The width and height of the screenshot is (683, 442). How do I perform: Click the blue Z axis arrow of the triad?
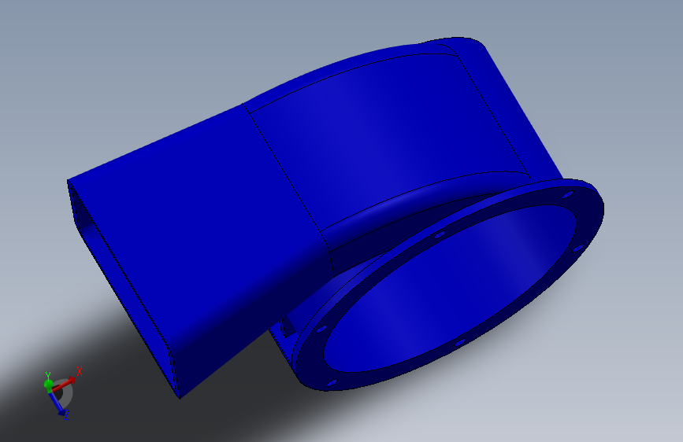[58, 403]
